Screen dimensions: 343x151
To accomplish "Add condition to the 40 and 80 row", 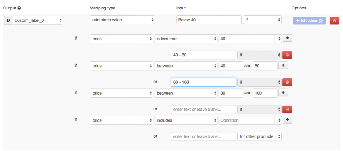I will point(283,65).
